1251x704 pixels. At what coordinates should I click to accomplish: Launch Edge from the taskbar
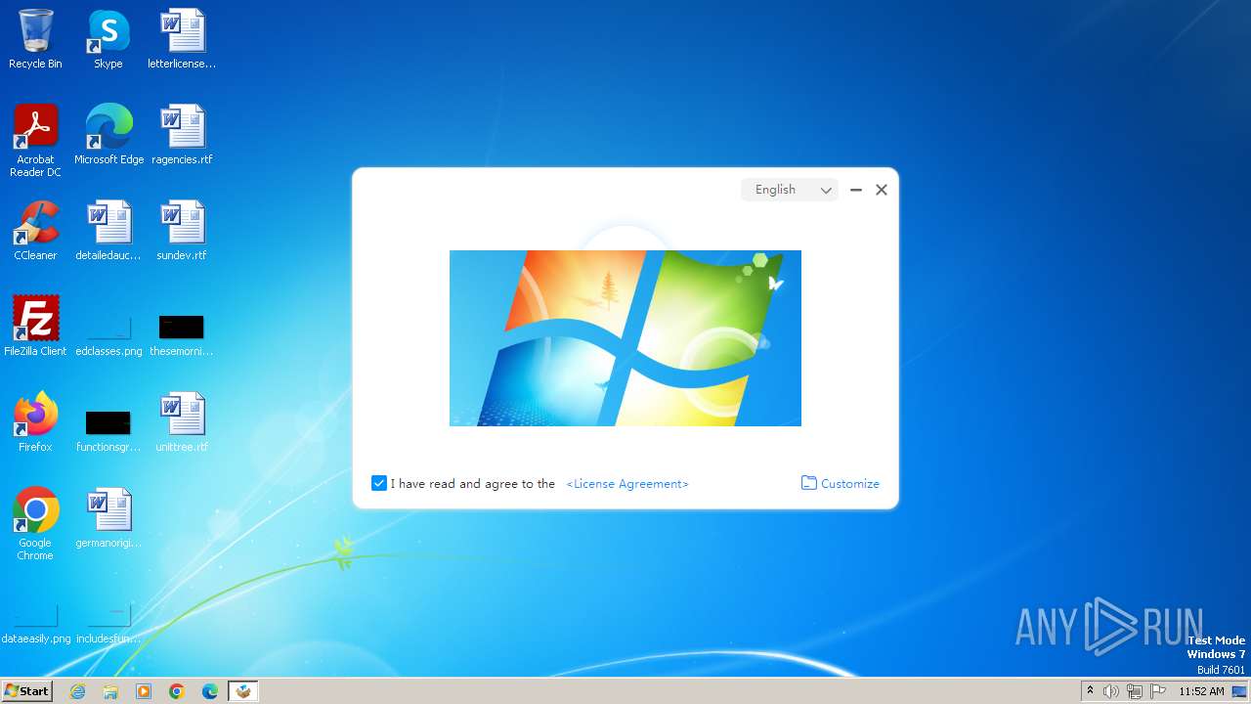point(210,691)
